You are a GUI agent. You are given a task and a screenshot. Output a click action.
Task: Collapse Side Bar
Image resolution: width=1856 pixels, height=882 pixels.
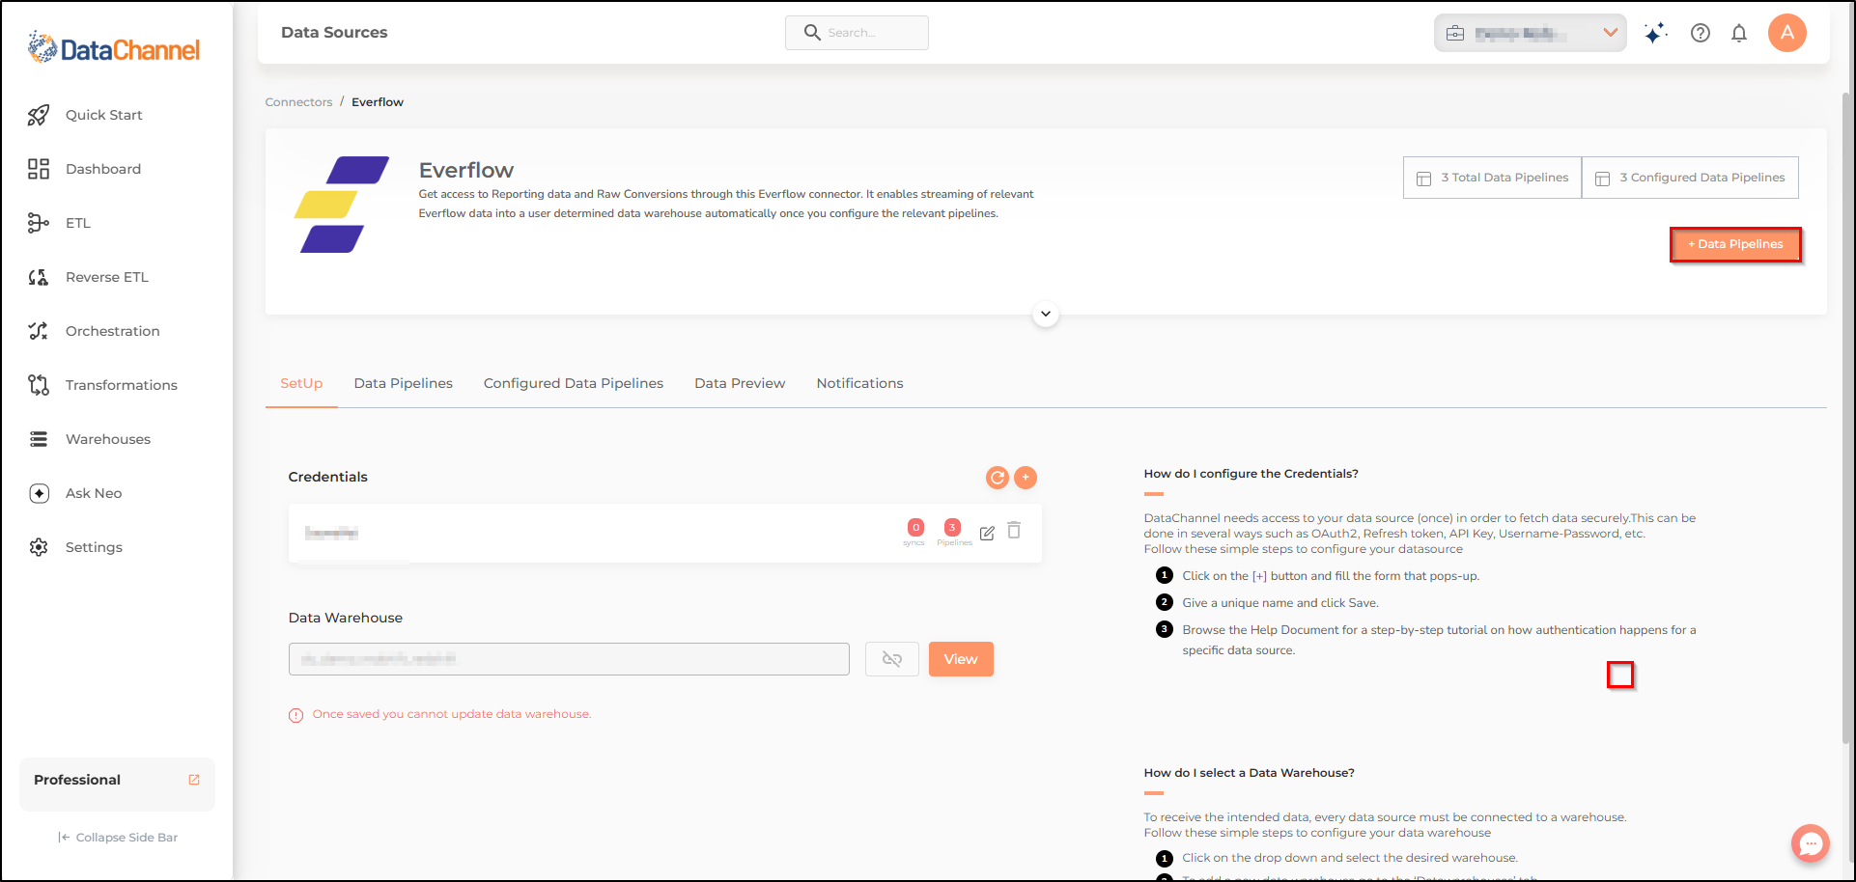coord(118,838)
